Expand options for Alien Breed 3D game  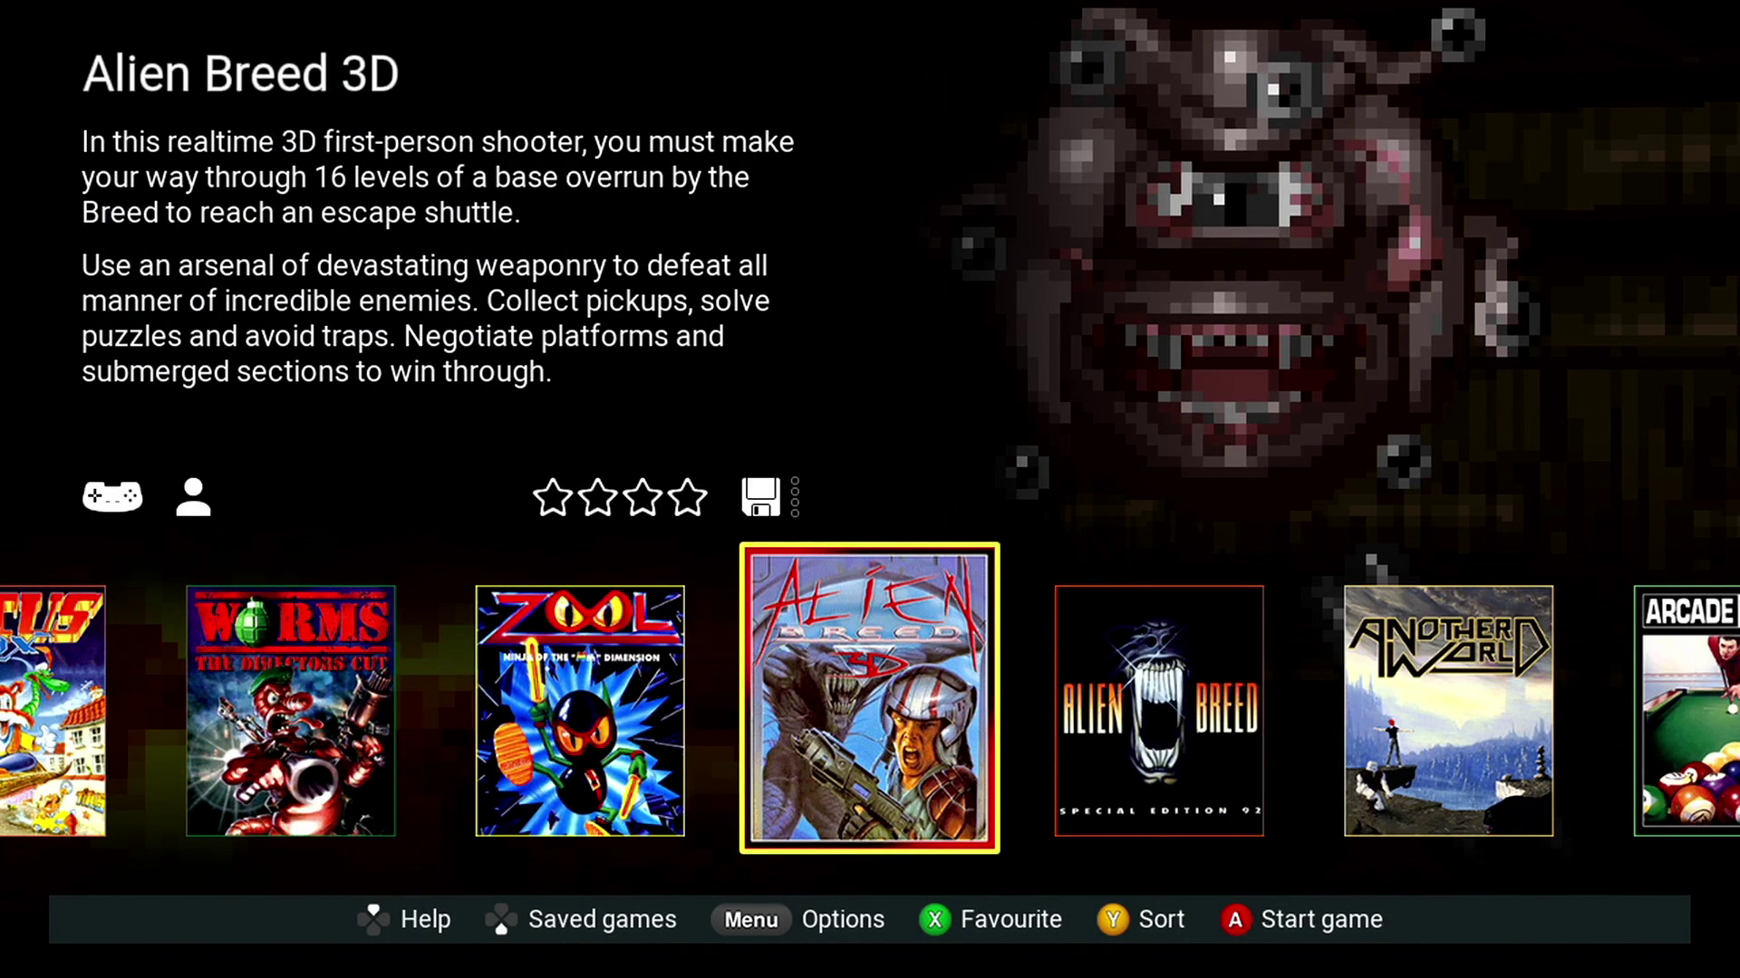(844, 918)
